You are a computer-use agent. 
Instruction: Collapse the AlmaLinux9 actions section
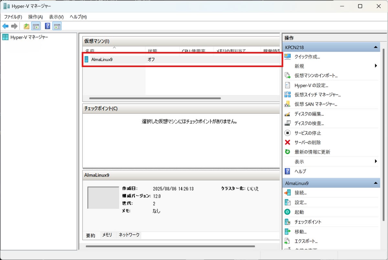(375, 183)
